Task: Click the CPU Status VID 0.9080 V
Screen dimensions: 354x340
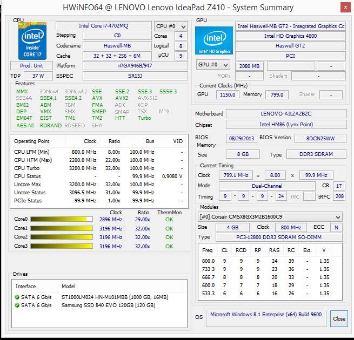Action: pyautogui.click(x=172, y=176)
